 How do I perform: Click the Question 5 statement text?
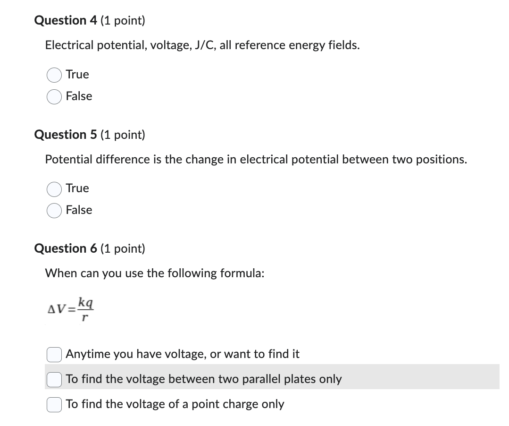(256, 159)
